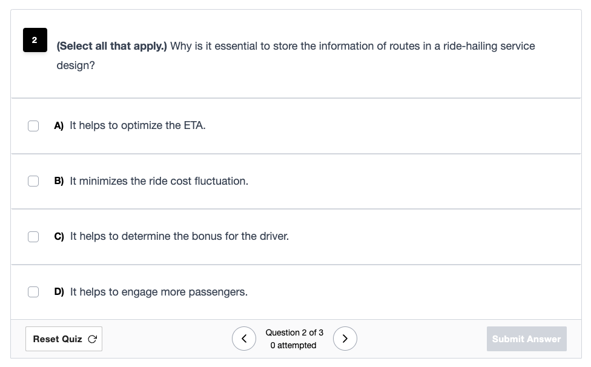Screen dimensions: 591x367
Task: Choose 'It helps to determine the bonus for the driver.'
Action: coord(179,236)
